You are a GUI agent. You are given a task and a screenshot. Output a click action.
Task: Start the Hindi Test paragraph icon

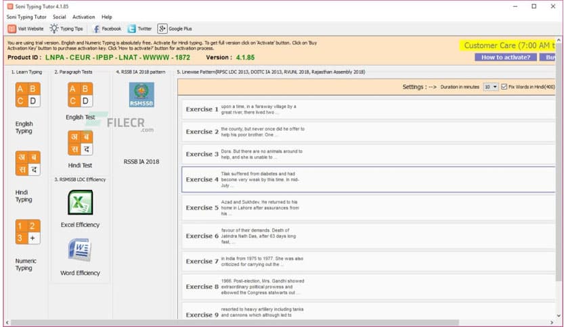pyautogui.click(x=80, y=143)
